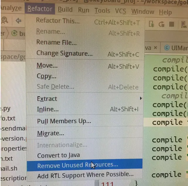Screen dimensions: 188x186
Task: Open the Analyze menu
Action: tap(11, 8)
